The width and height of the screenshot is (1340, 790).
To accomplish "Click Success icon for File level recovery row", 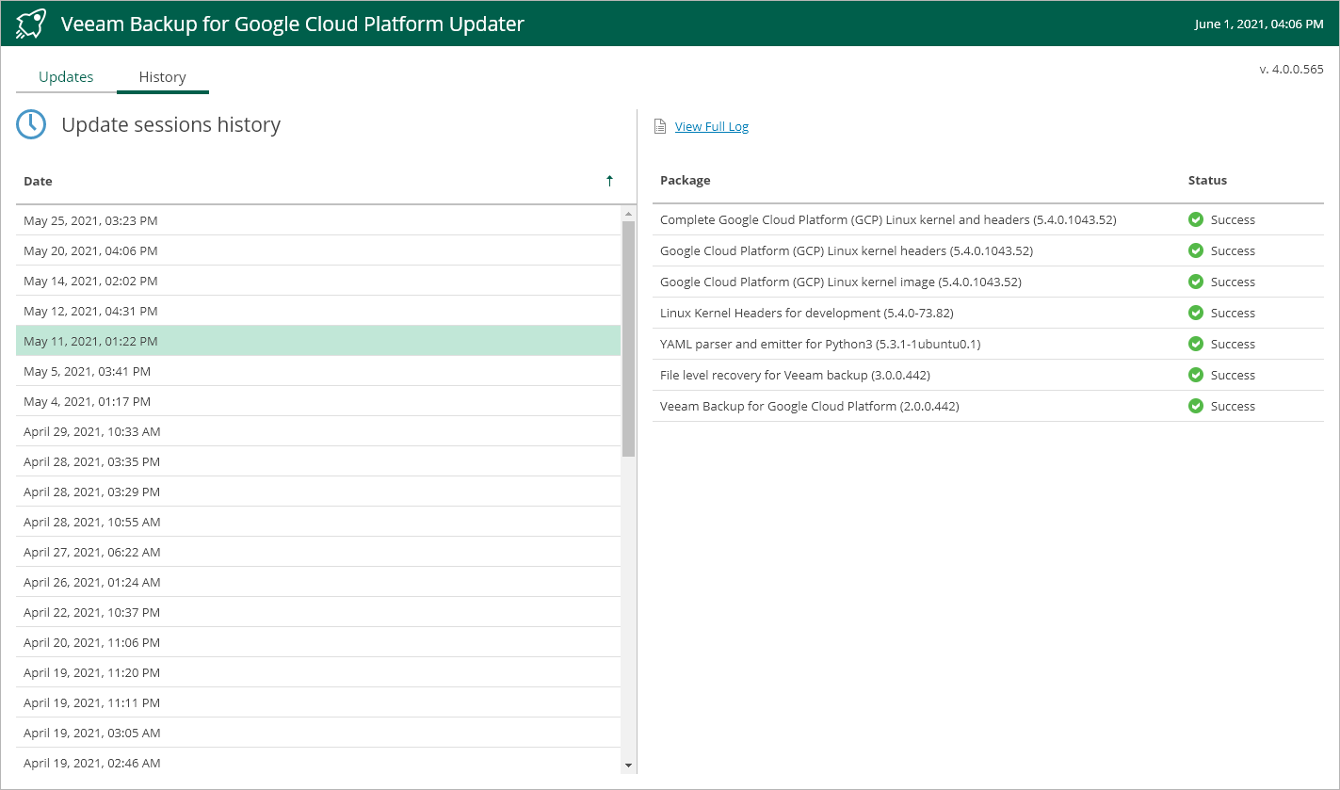I will [1196, 375].
